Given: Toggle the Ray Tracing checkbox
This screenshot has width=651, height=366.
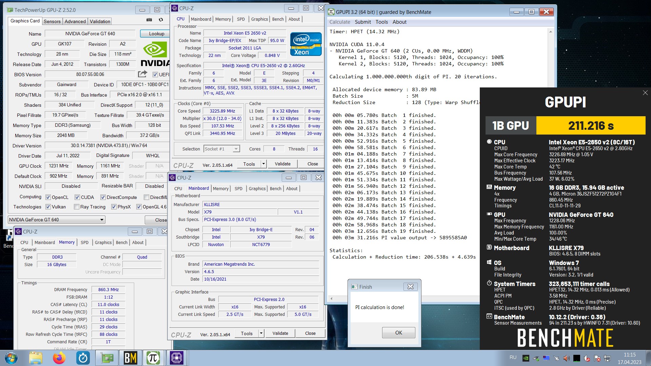Looking at the screenshot, I should 77,207.
